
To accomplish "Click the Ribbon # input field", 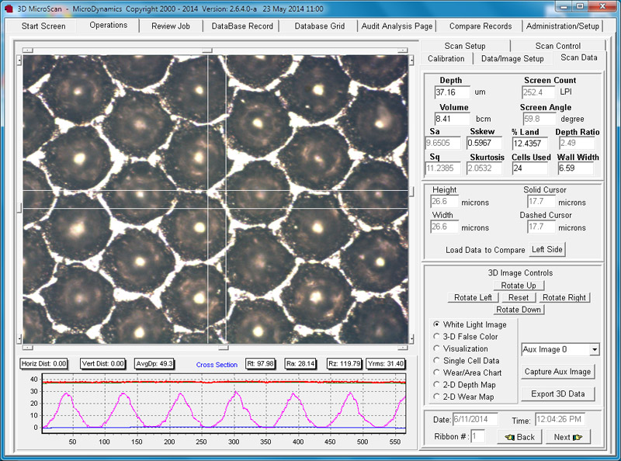I will pos(478,437).
